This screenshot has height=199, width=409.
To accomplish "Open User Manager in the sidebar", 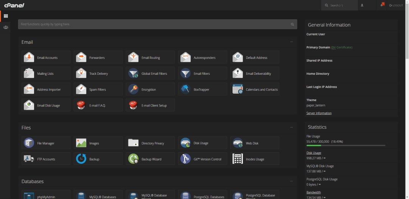I will 6,27.
